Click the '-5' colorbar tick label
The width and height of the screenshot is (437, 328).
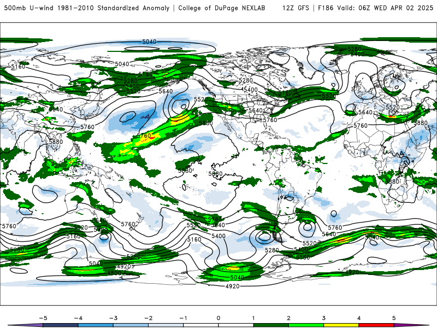coord(43,318)
